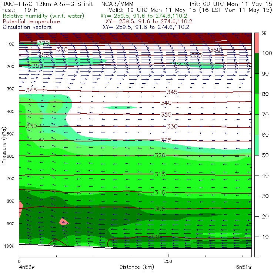274x274 pixels.
Task: Click the '6n51w' end location label
Action: pos(244,267)
